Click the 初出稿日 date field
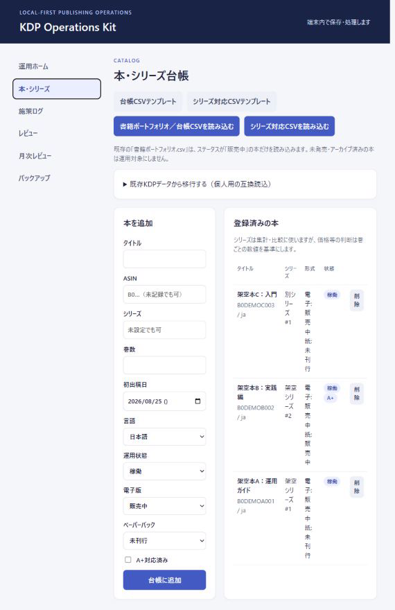395x610 pixels. point(164,401)
